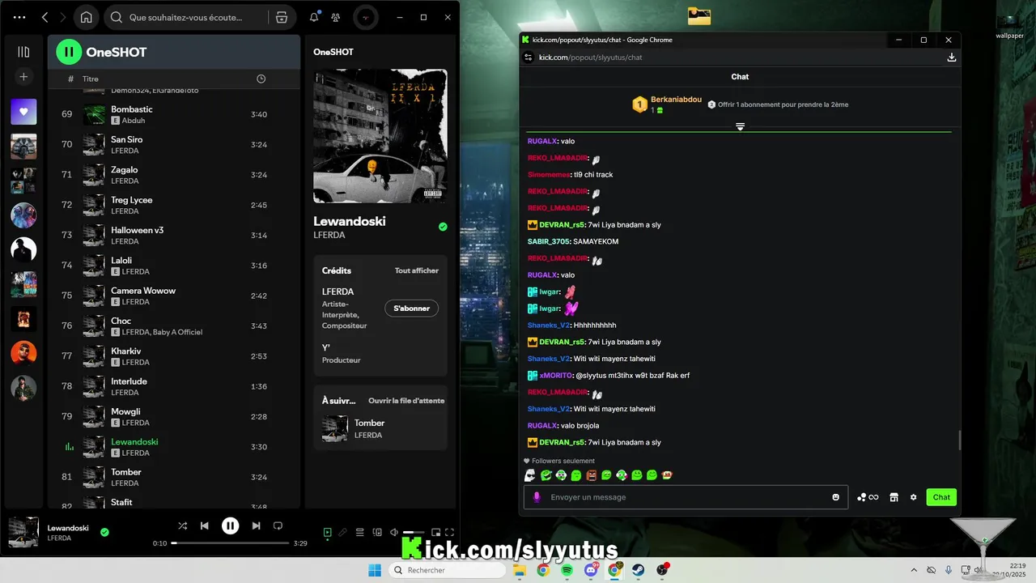Go back in Spotify navigation
Image resolution: width=1036 pixels, height=583 pixels.
click(x=45, y=17)
